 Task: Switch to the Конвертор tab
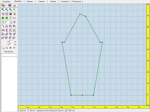(x=65, y=1)
